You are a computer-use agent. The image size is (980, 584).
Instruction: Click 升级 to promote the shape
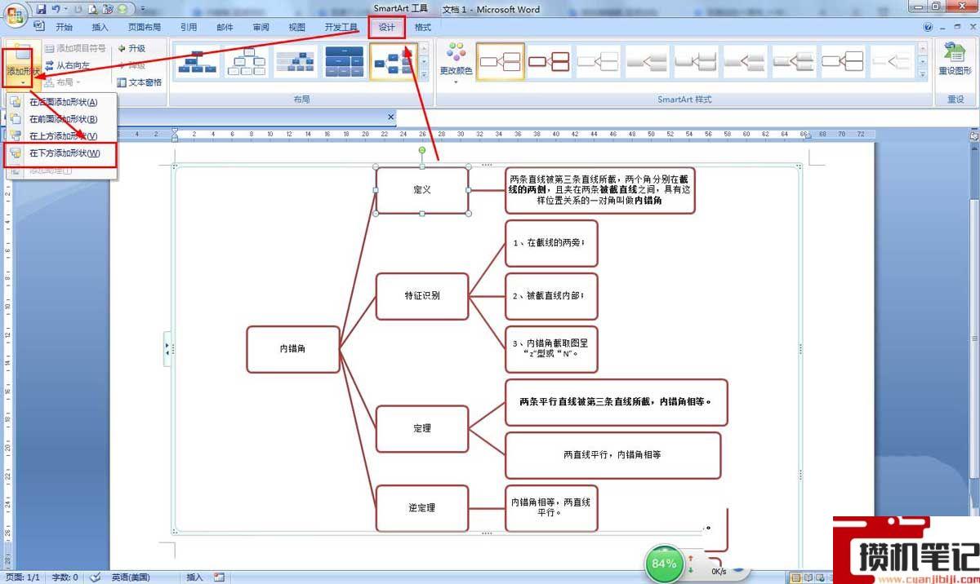131,48
